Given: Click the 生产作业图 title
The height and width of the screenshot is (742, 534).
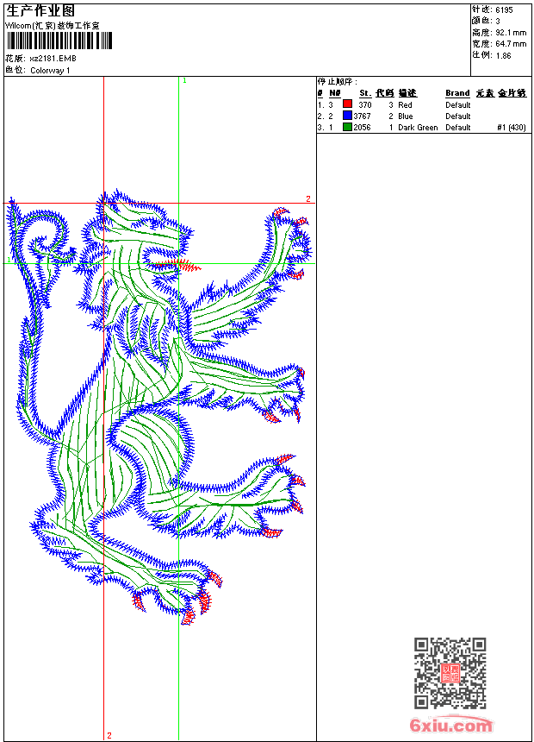Looking at the screenshot, I should [x=40, y=10].
